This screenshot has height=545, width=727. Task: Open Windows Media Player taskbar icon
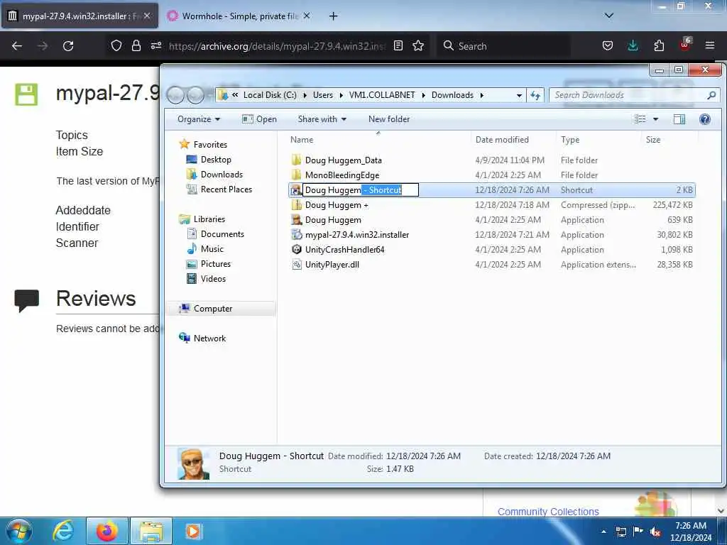193,531
